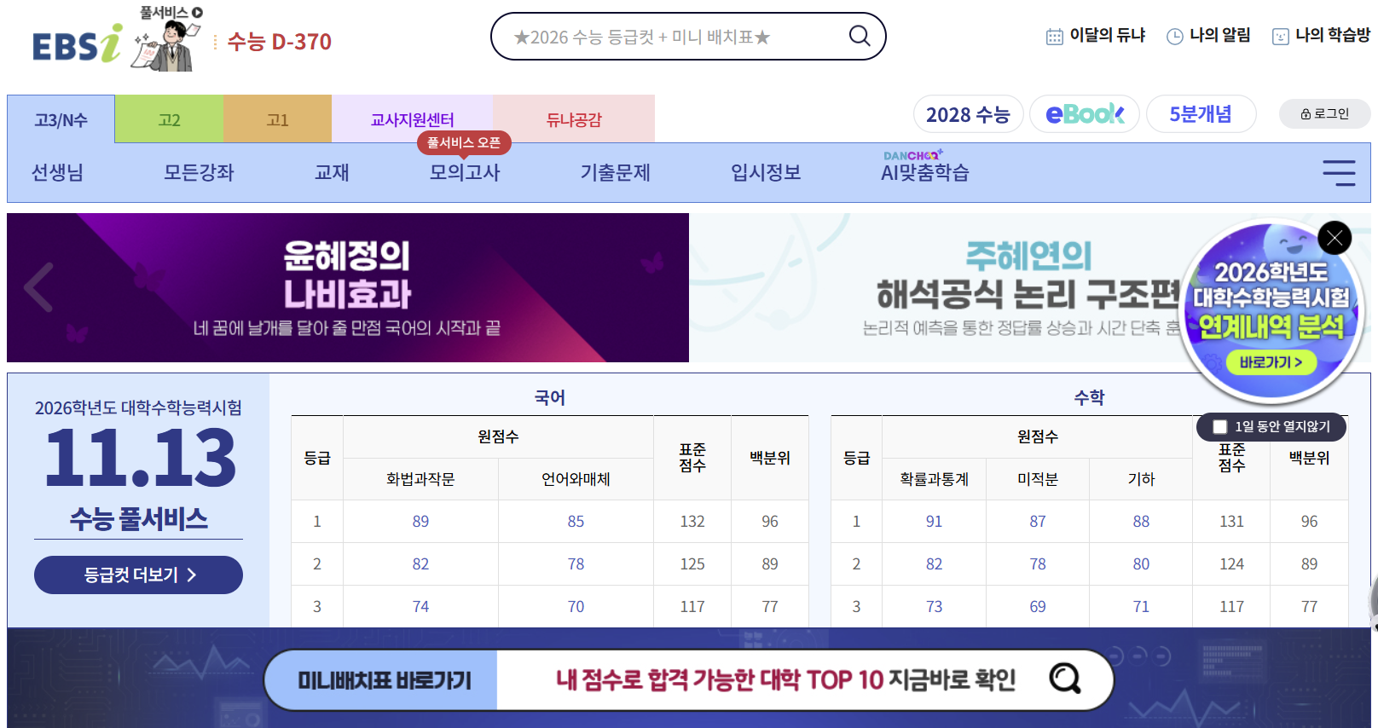Viewport: 1378px width, 728px height.
Task: Click 언어와매체 grade 1 score 85
Action: (x=576, y=521)
